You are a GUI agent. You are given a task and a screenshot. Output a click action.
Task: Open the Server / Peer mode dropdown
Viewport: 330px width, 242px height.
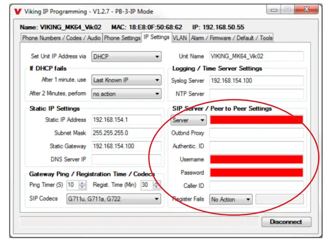pos(189,120)
